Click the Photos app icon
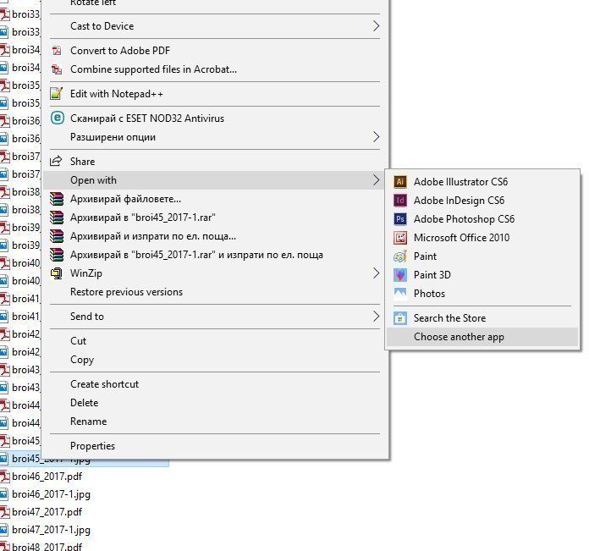Image resolution: width=589 pixels, height=551 pixels. coord(400,294)
